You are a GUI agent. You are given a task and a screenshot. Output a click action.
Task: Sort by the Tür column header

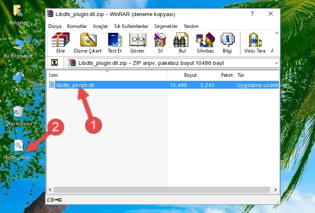pyautogui.click(x=257, y=75)
